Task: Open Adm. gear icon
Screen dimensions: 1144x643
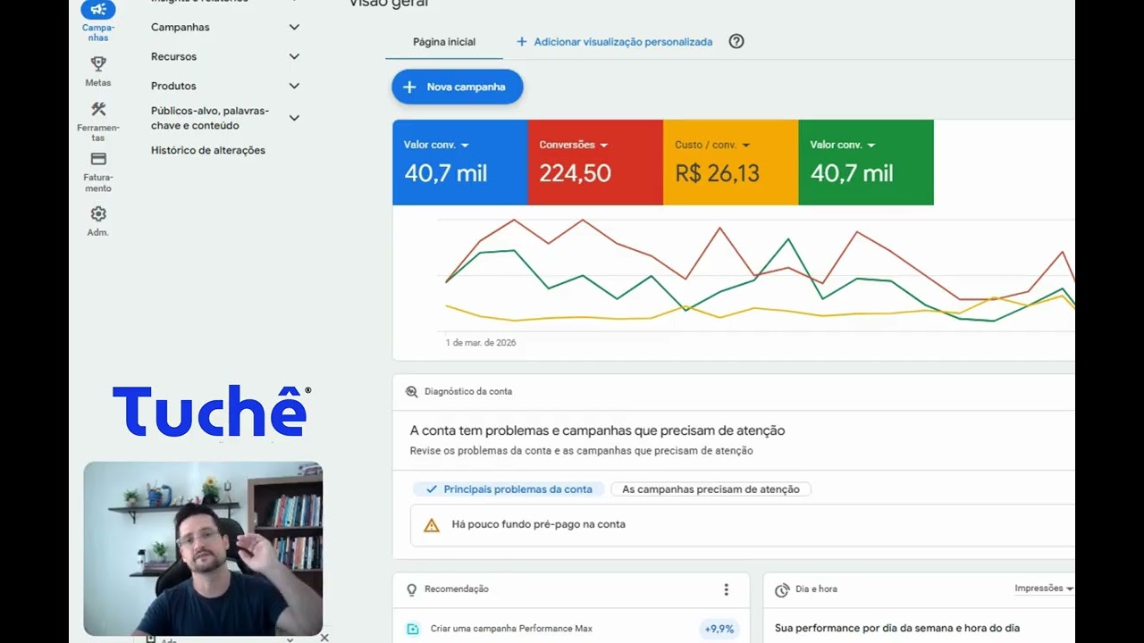Action: tap(98, 214)
